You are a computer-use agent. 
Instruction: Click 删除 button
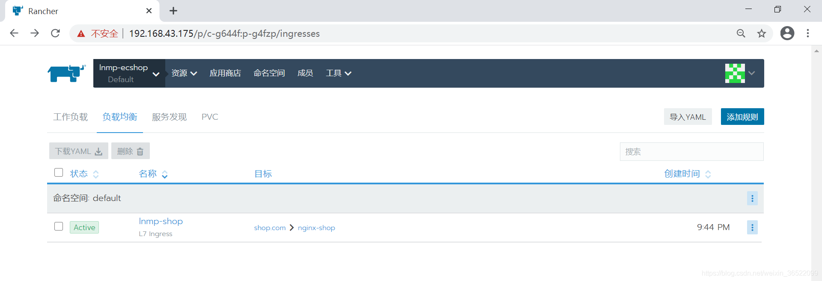click(x=131, y=151)
